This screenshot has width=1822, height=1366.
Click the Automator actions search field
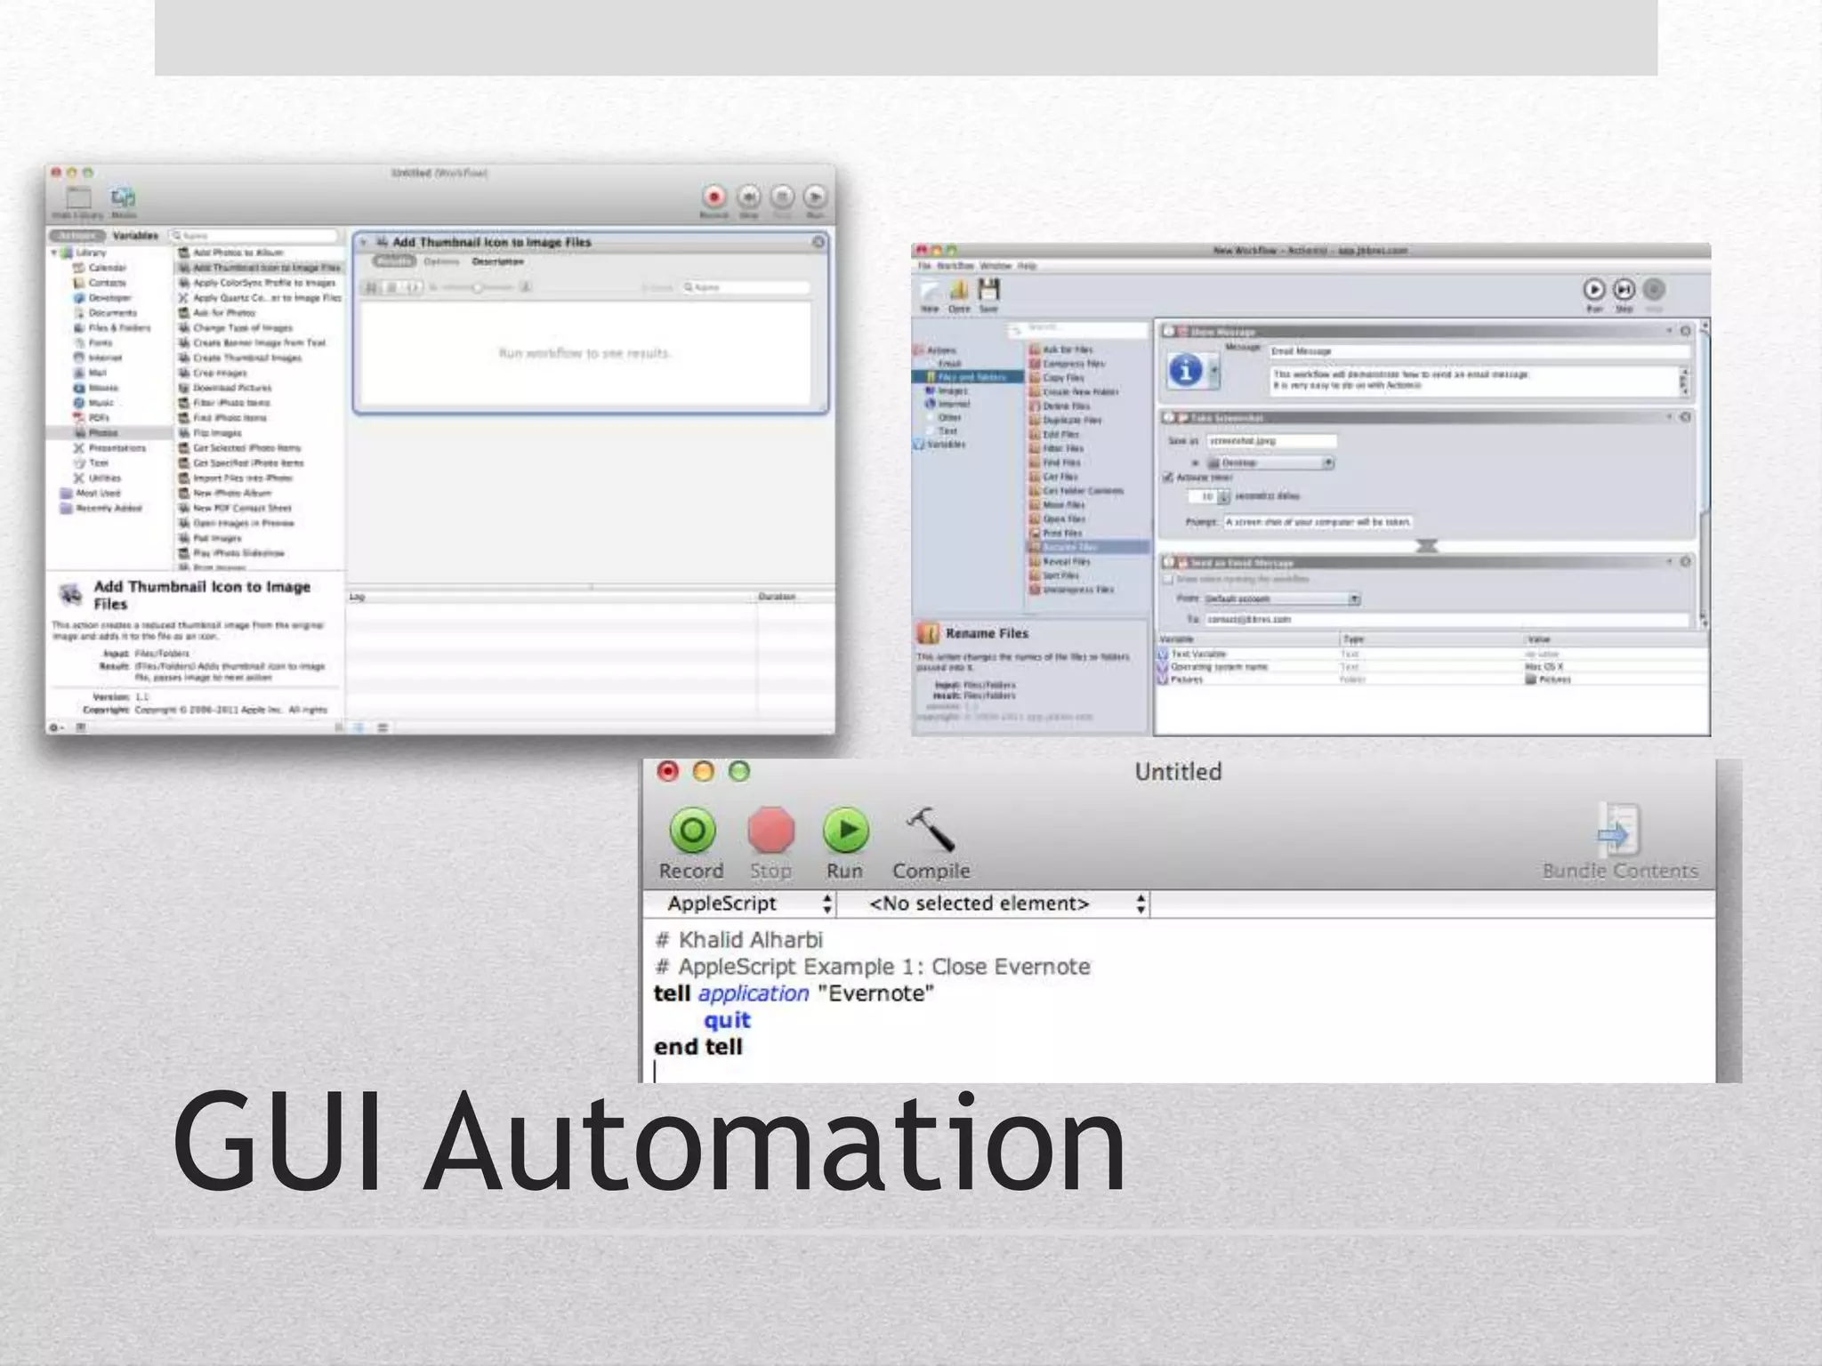pyautogui.click(x=254, y=236)
